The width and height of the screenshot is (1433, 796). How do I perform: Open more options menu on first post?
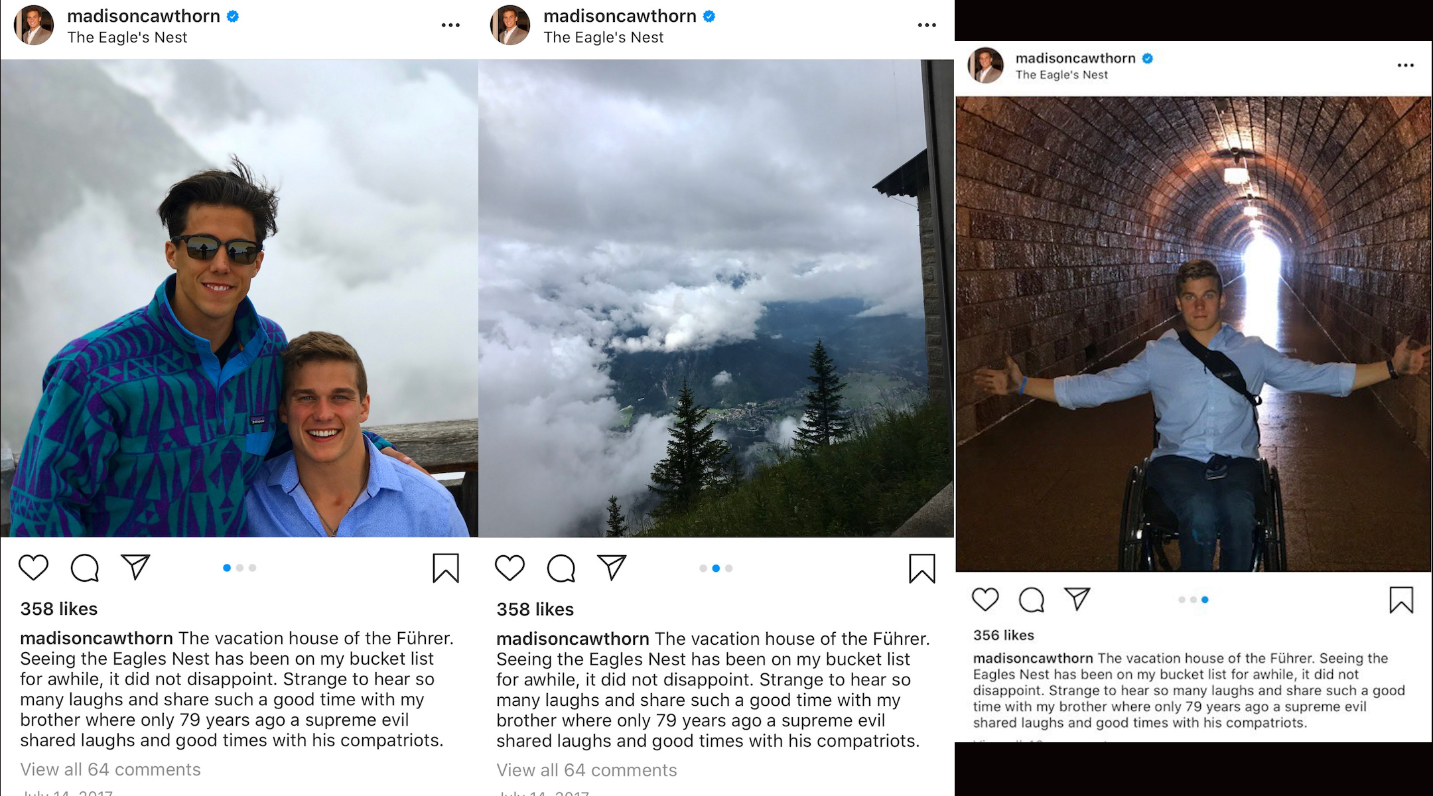[x=450, y=25]
